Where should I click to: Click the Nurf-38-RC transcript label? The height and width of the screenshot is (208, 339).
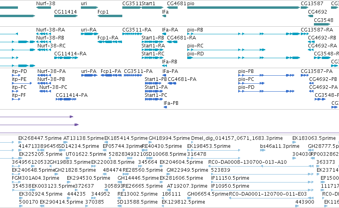(51, 45)
